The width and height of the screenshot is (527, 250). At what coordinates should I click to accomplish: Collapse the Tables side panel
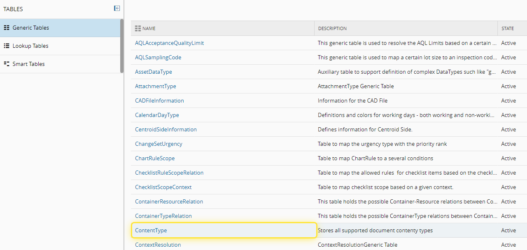coord(117,8)
